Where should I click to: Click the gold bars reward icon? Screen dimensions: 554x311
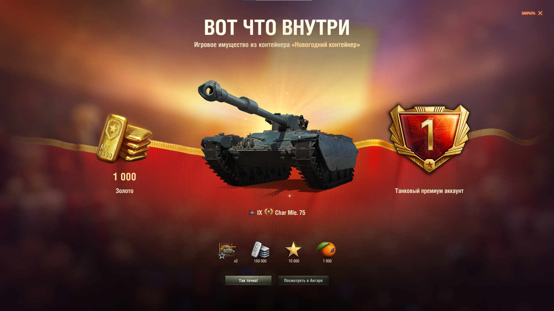tap(124, 138)
